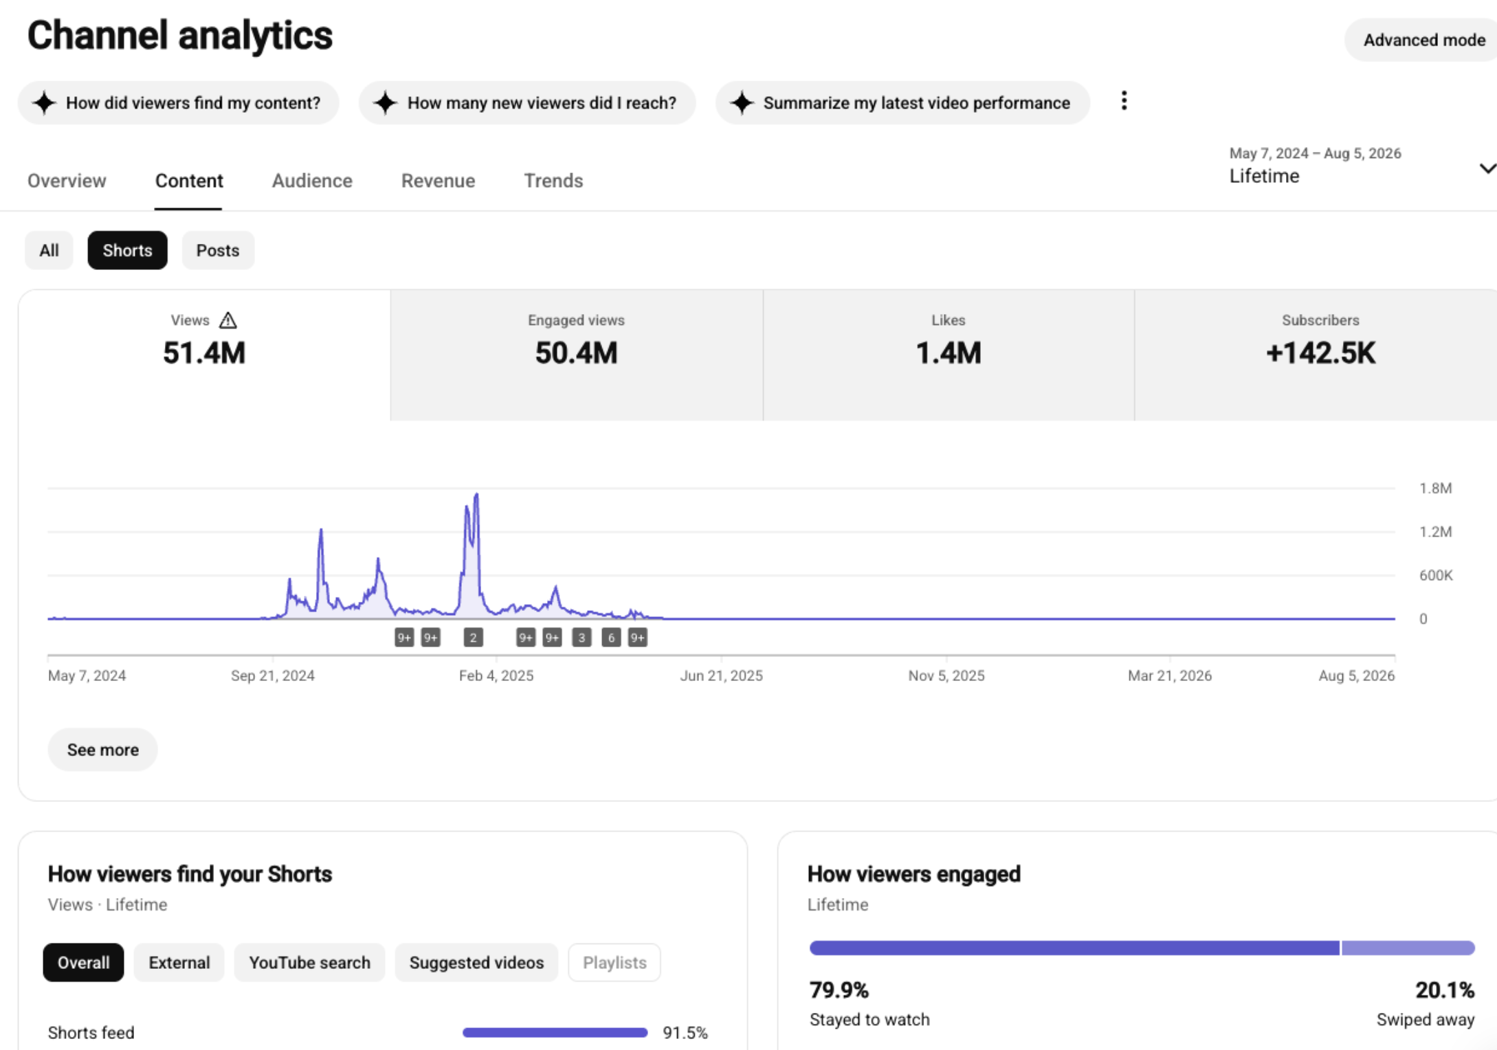The image size is (1497, 1050).
Task: Click the sparkle icon beside 'Summarize my latest video performance'
Action: 742,103
